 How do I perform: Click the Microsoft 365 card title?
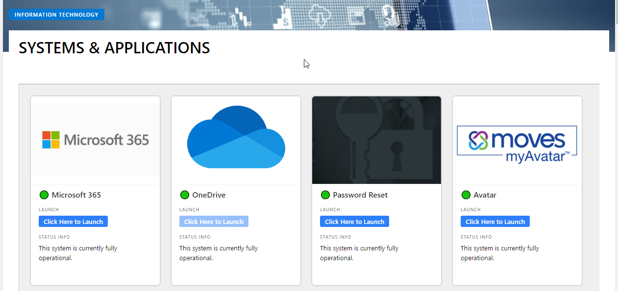pos(76,195)
